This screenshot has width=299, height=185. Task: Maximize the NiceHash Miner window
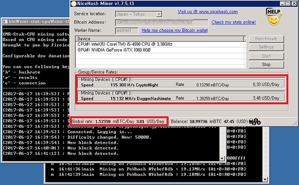(x=288, y=4)
